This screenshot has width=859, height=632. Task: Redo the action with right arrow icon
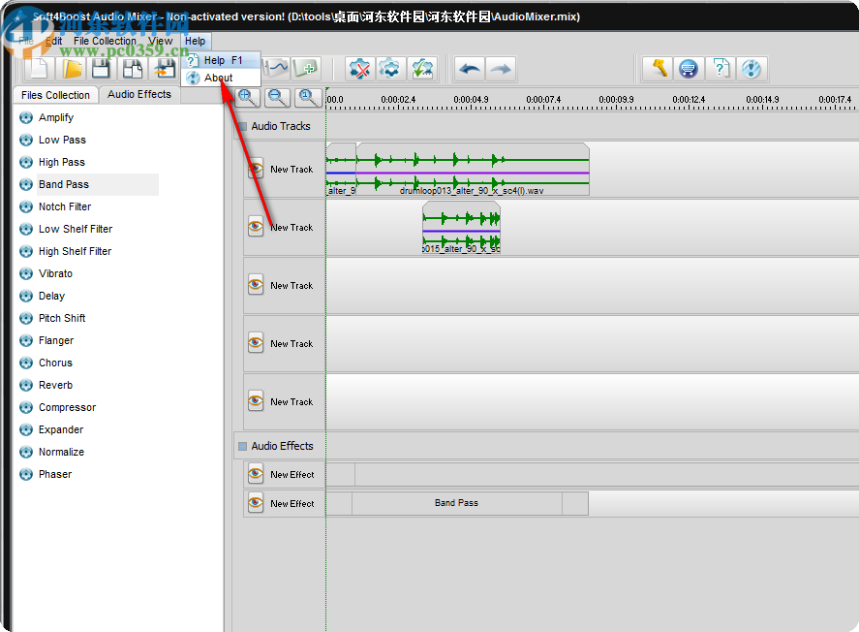coord(501,69)
